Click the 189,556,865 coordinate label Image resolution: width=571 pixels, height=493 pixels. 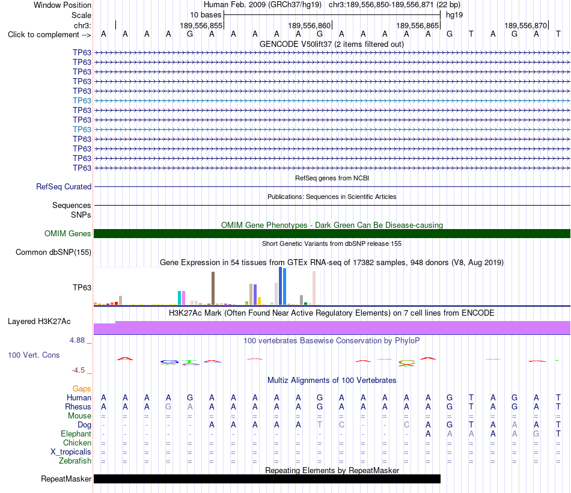tap(417, 25)
